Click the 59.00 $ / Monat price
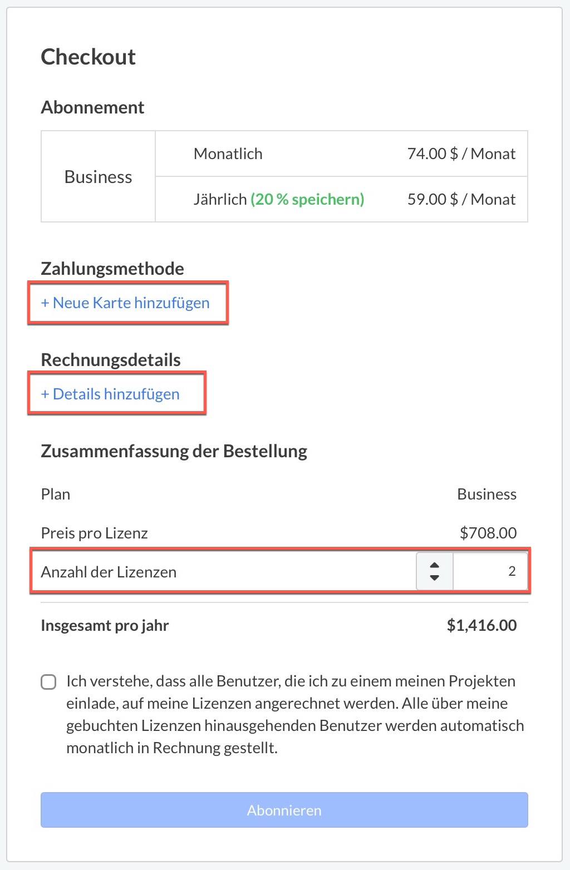Image resolution: width=570 pixels, height=870 pixels. pos(461,199)
